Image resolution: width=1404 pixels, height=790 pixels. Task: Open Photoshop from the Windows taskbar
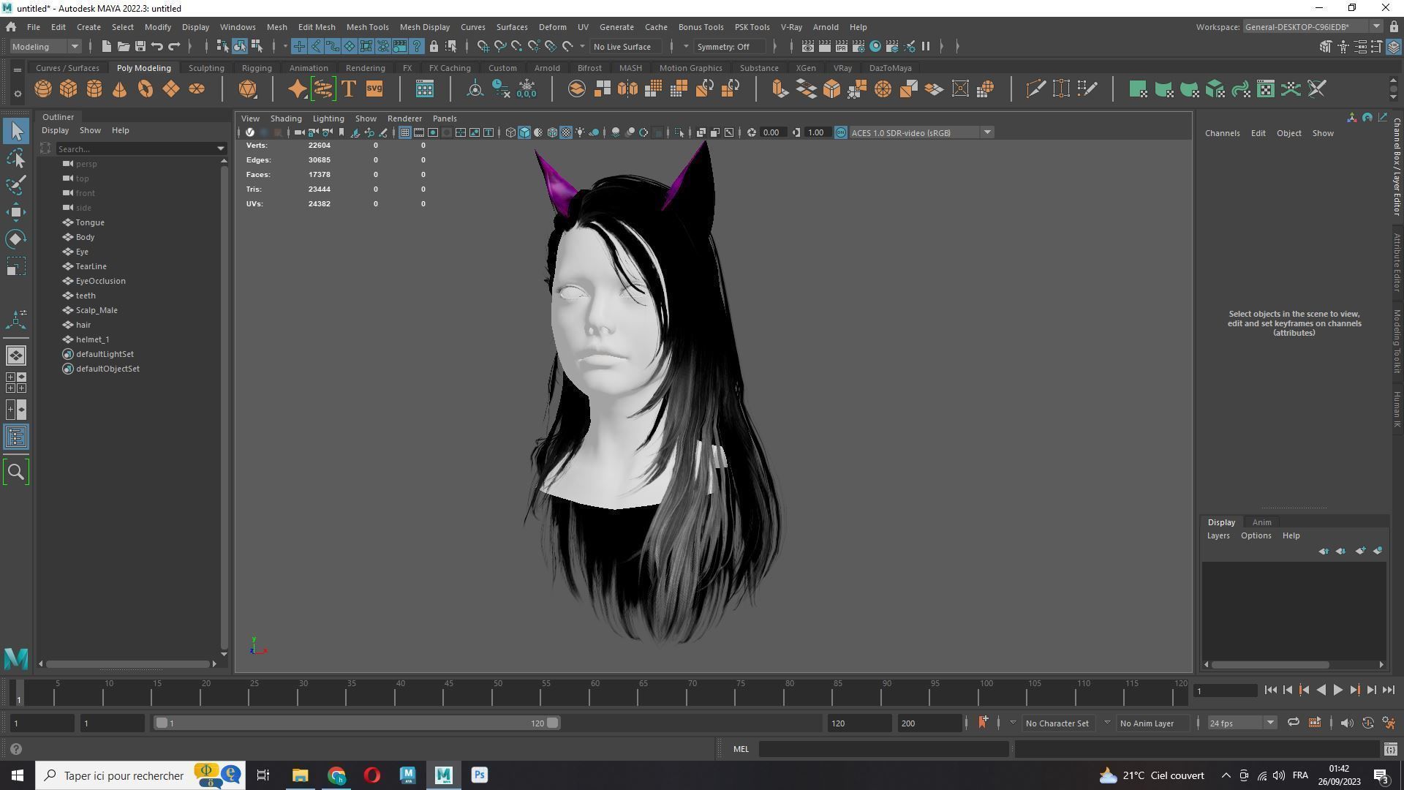[x=480, y=775]
